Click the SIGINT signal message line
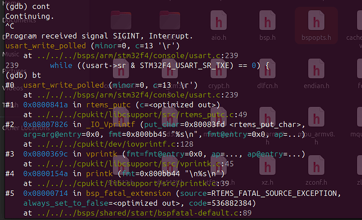Viewport: 362px width, 220px height. click(x=98, y=36)
